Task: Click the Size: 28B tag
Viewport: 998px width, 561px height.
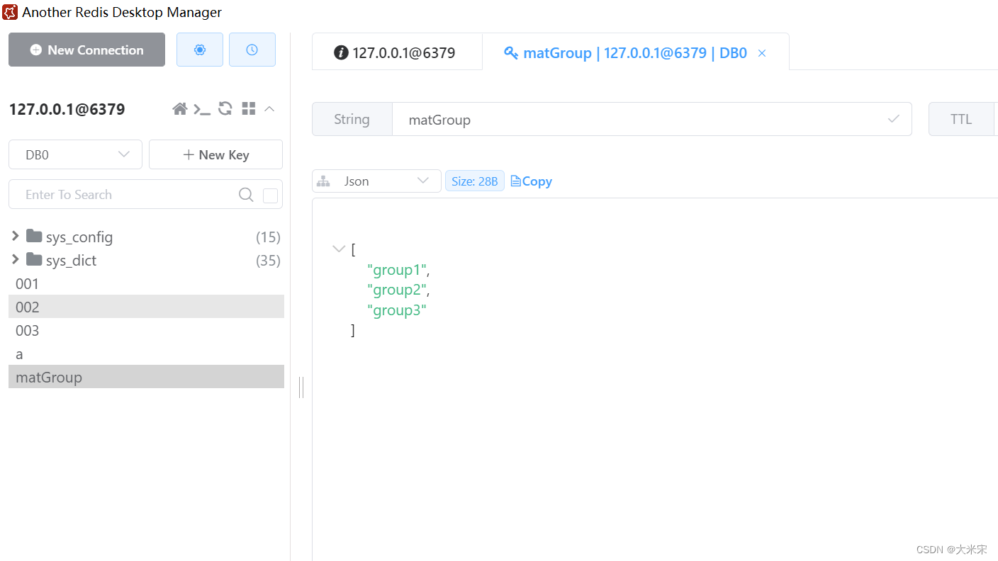Action: point(475,181)
